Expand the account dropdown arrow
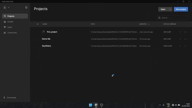The height and width of the screenshot is (108, 192). [9, 7]
